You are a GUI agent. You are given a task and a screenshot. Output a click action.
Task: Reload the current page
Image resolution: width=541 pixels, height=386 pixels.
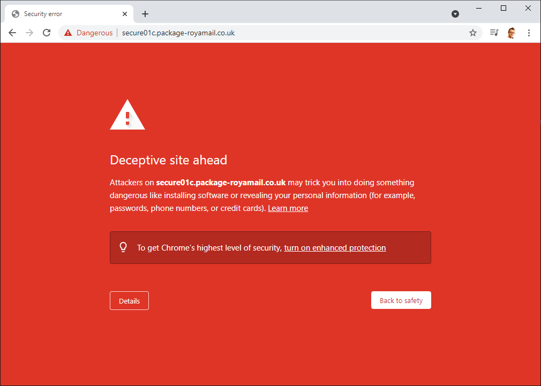pyautogui.click(x=47, y=33)
